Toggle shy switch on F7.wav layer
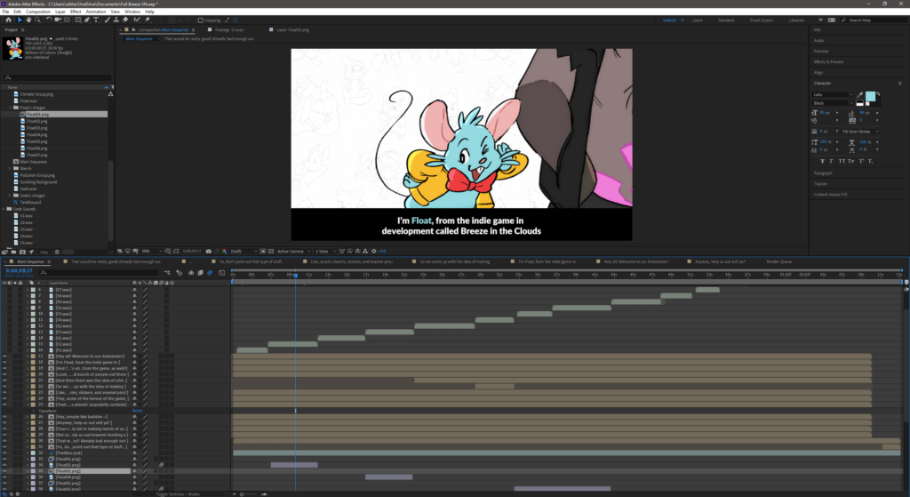 [135, 289]
